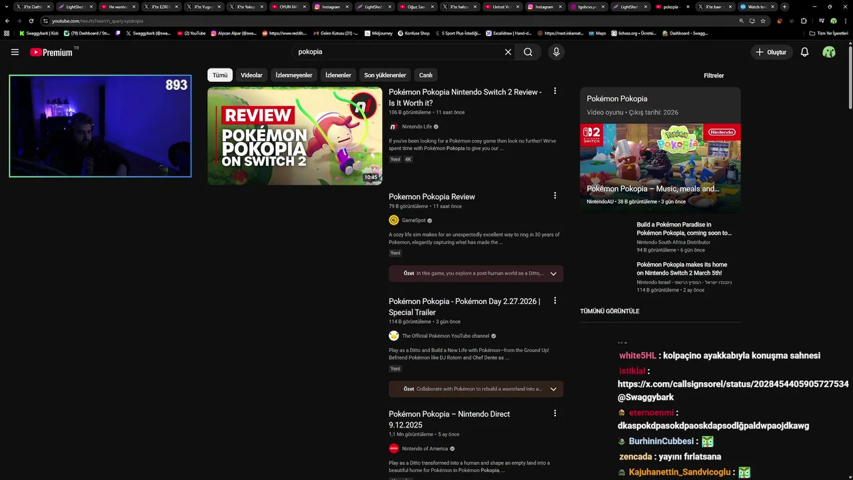The width and height of the screenshot is (853, 480).
Task: Open Pokémon Pokopia – Nintendo Direct 9.12.2025 title
Action: click(450, 419)
